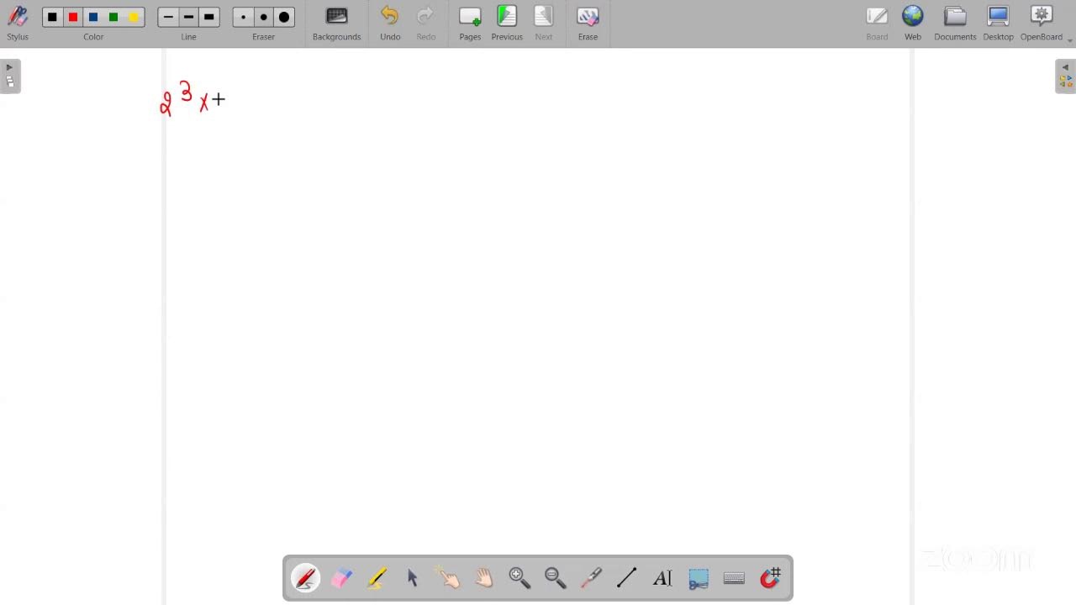The height and width of the screenshot is (605, 1076).
Task: Erase the page content
Action: click(588, 23)
